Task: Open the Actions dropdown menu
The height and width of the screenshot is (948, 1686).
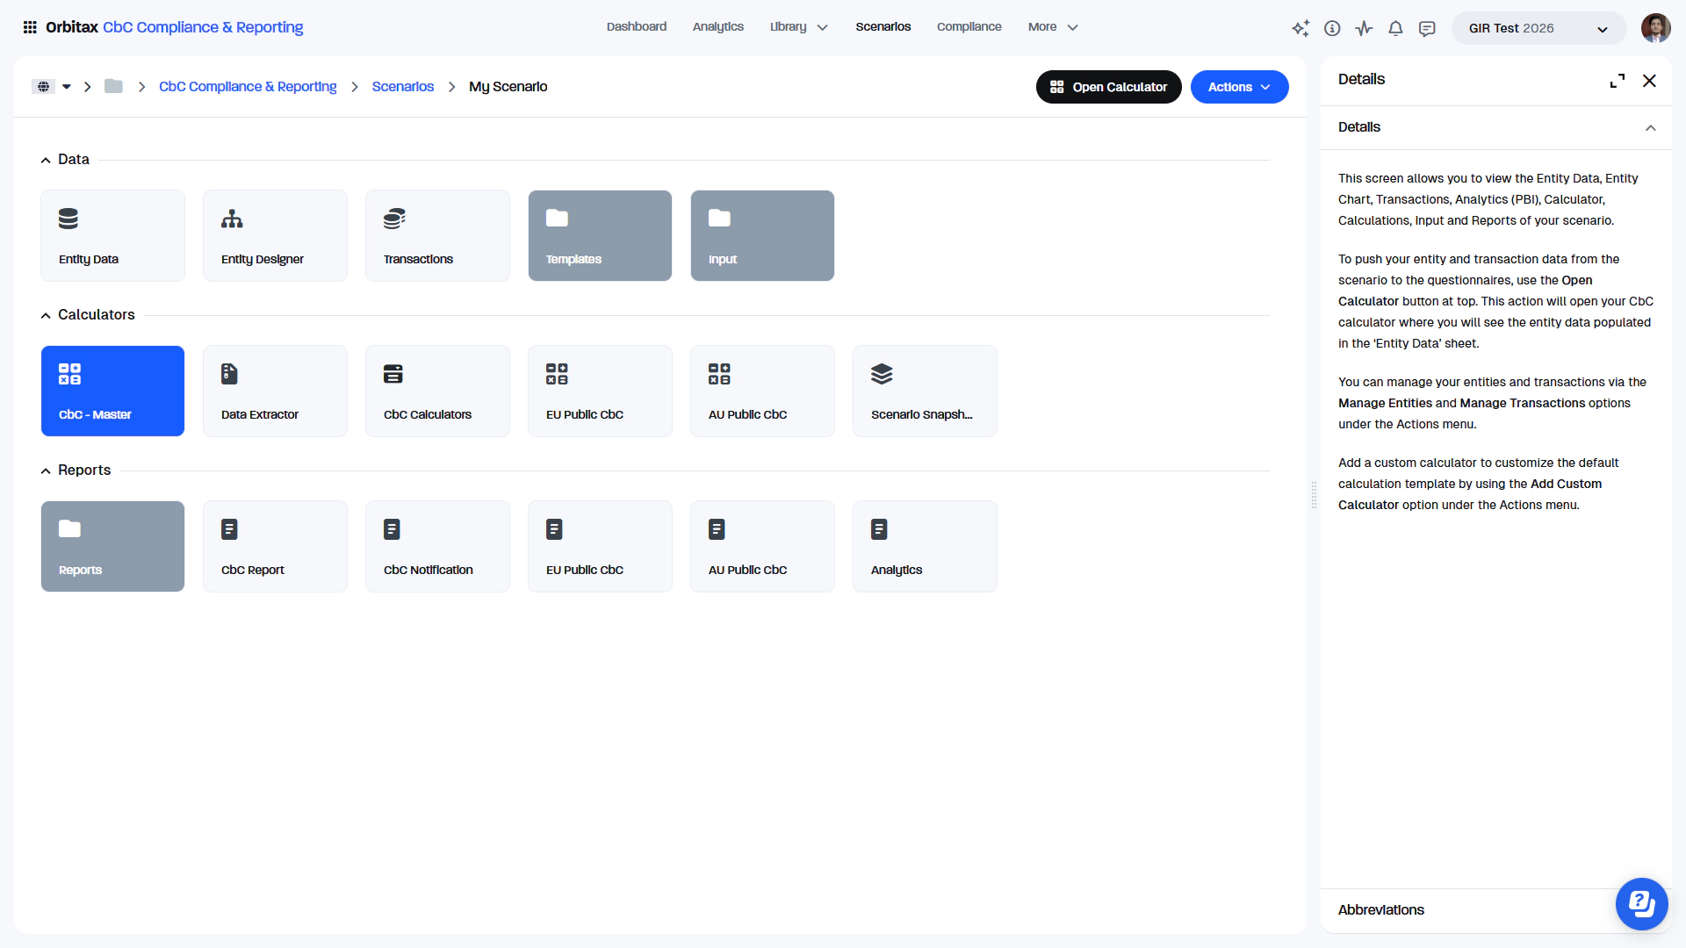Action: [1239, 87]
